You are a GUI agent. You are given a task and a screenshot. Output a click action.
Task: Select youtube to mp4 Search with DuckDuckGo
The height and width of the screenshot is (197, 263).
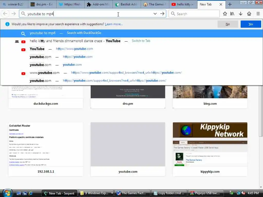point(131,33)
